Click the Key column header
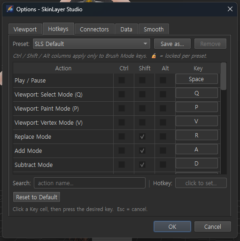 [x=198, y=68]
